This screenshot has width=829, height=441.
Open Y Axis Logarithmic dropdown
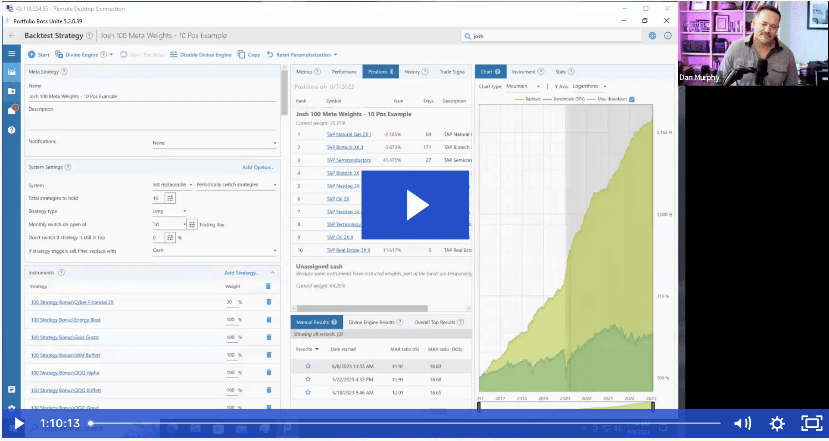[589, 87]
